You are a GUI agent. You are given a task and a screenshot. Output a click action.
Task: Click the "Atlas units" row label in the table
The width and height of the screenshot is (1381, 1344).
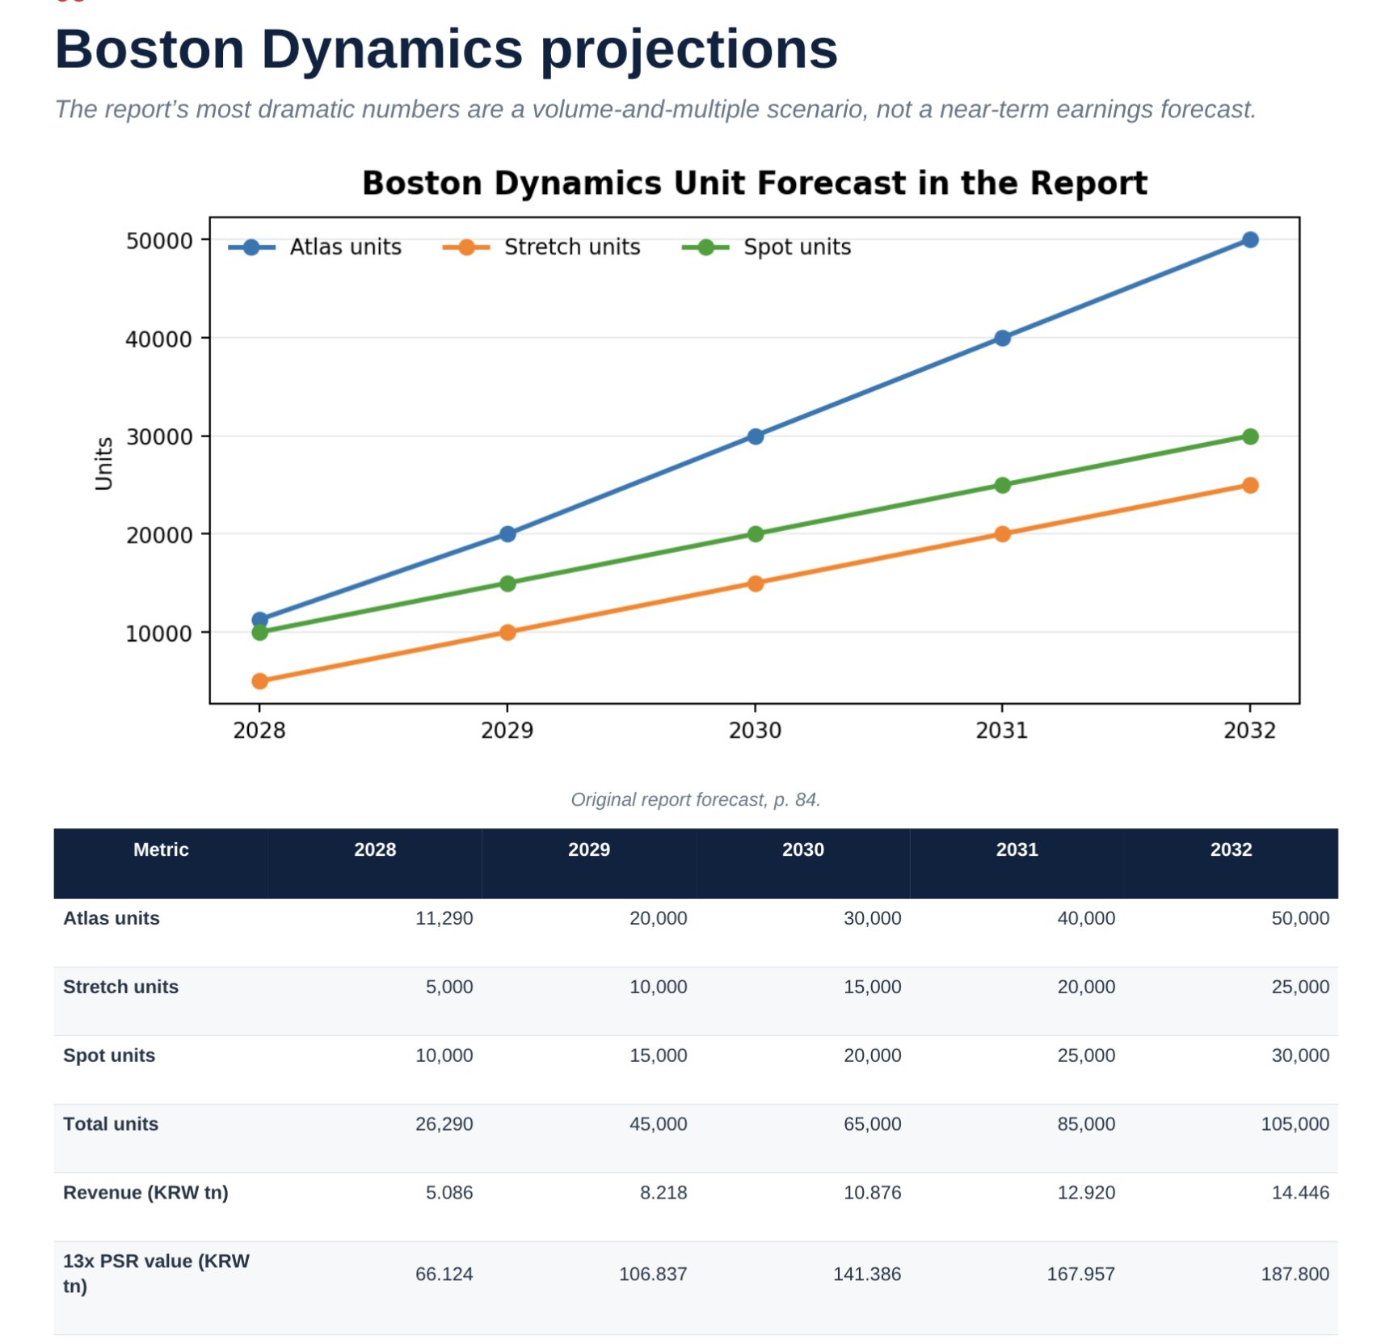[112, 918]
